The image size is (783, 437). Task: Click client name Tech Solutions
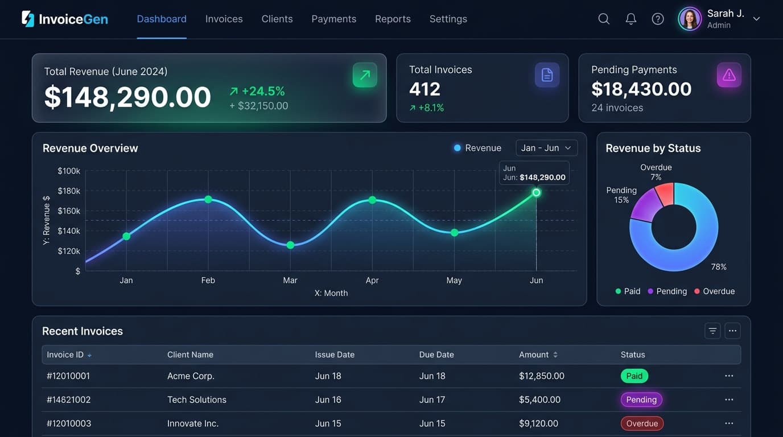[197, 400]
